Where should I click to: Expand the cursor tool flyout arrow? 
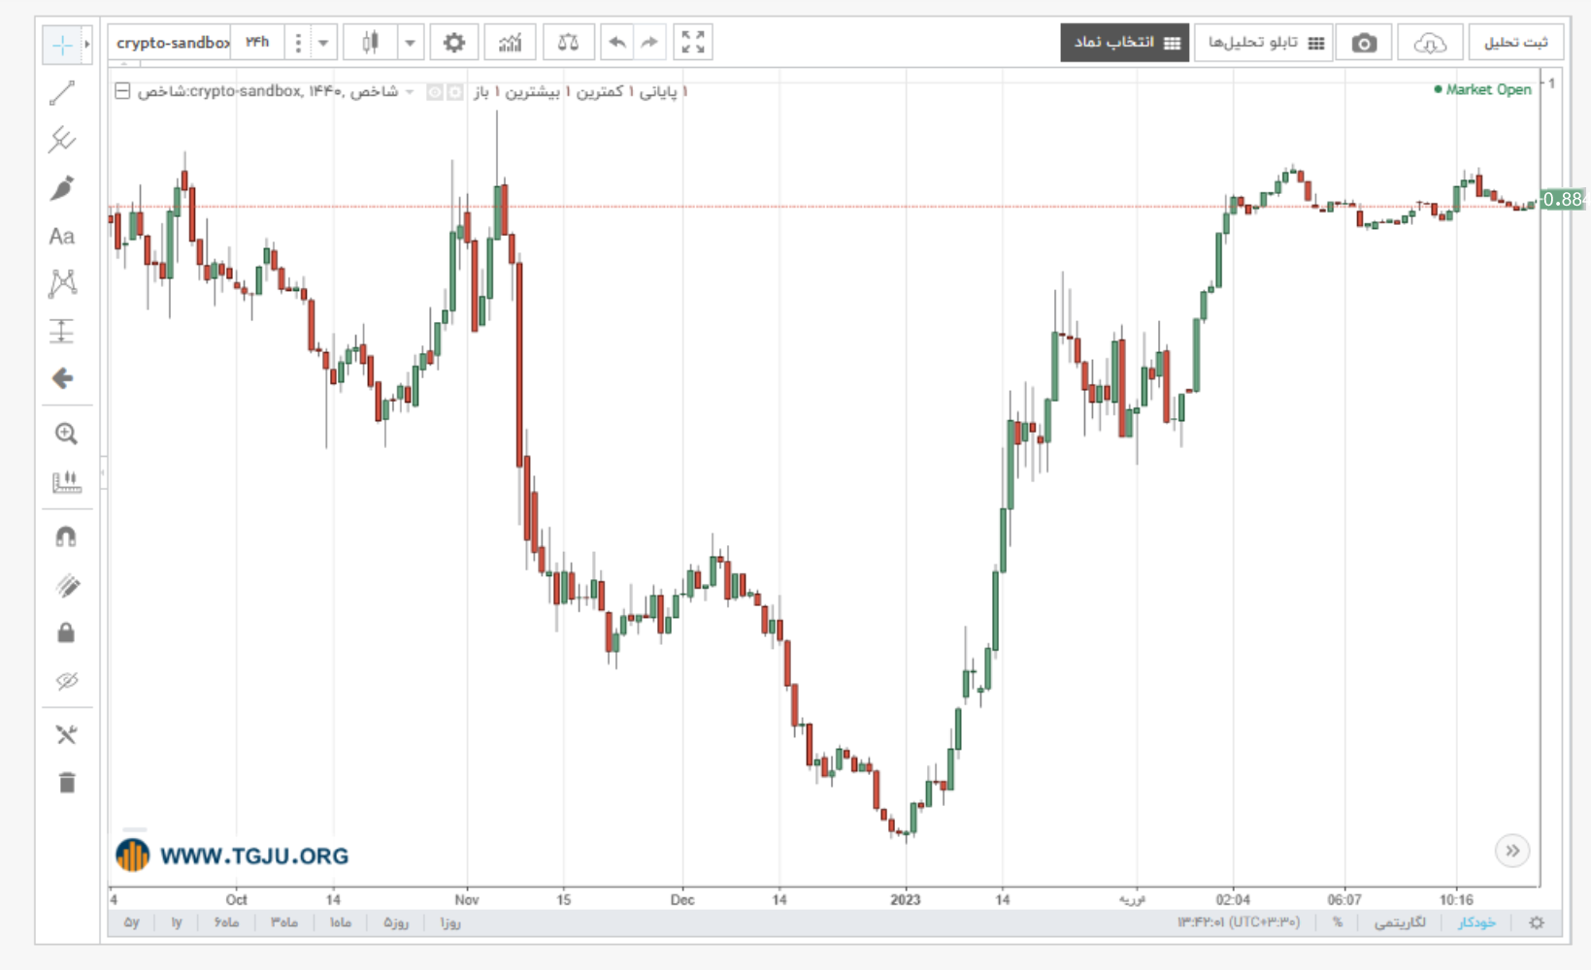86,45
